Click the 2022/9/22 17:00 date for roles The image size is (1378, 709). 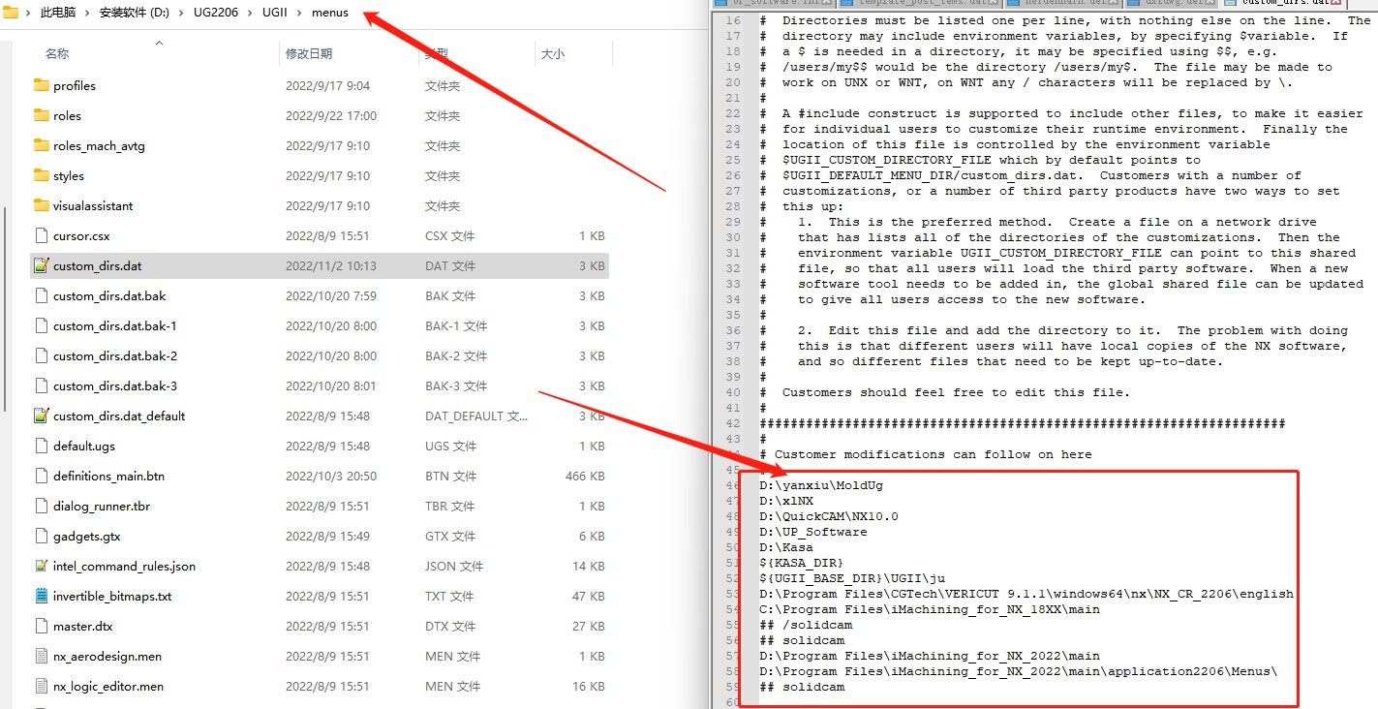[x=330, y=115]
